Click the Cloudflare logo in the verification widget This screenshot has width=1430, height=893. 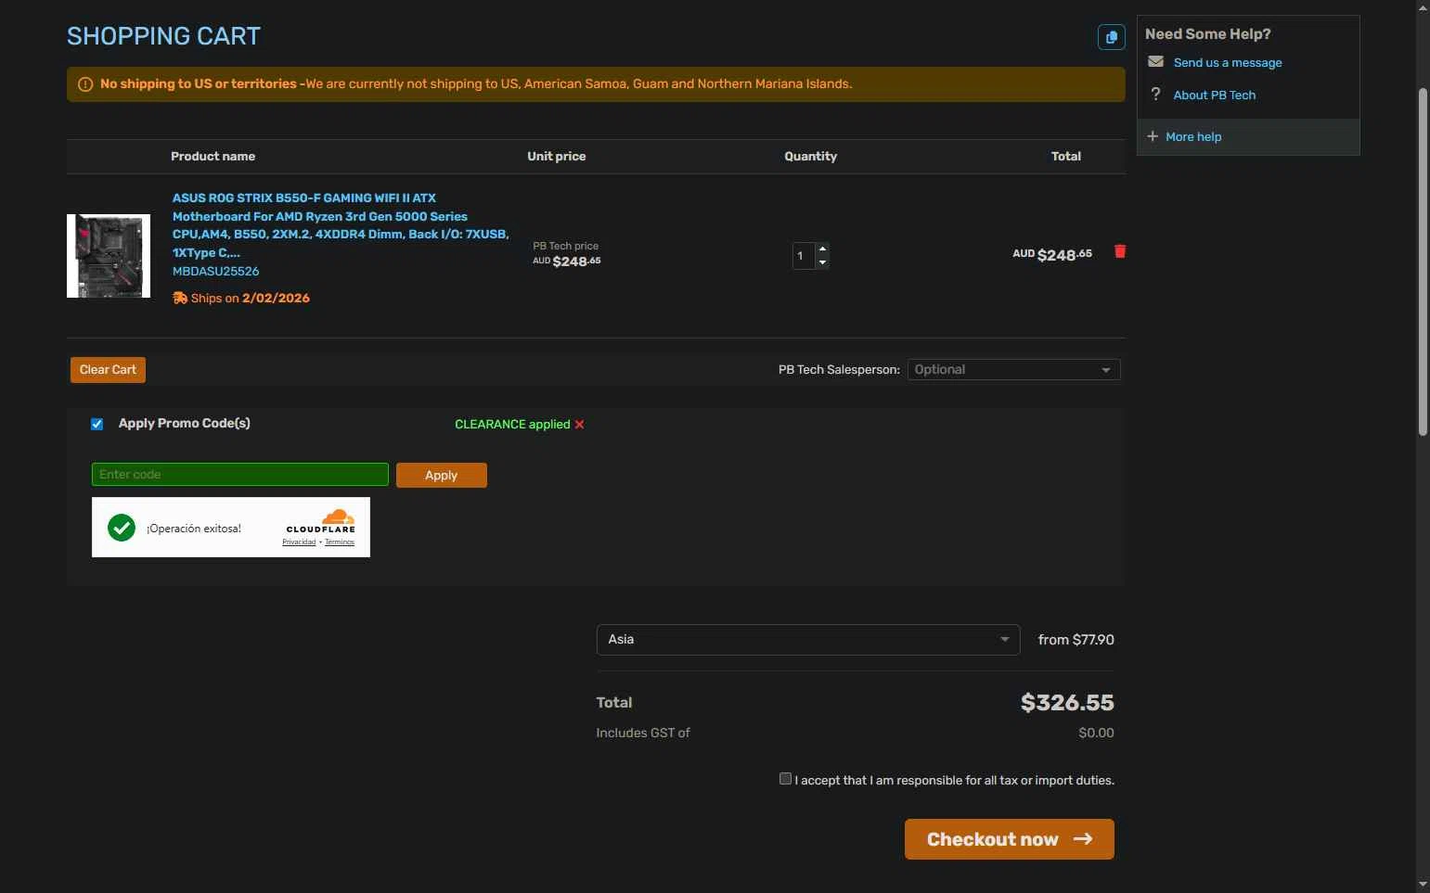tap(320, 521)
